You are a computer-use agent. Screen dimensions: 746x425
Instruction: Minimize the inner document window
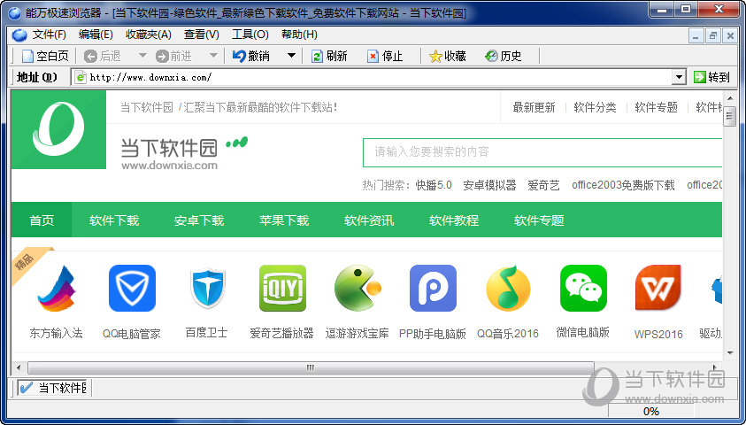[x=696, y=35]
